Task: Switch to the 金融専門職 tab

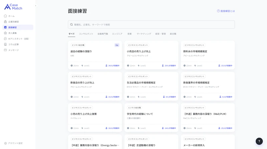Action: (102, 34)
